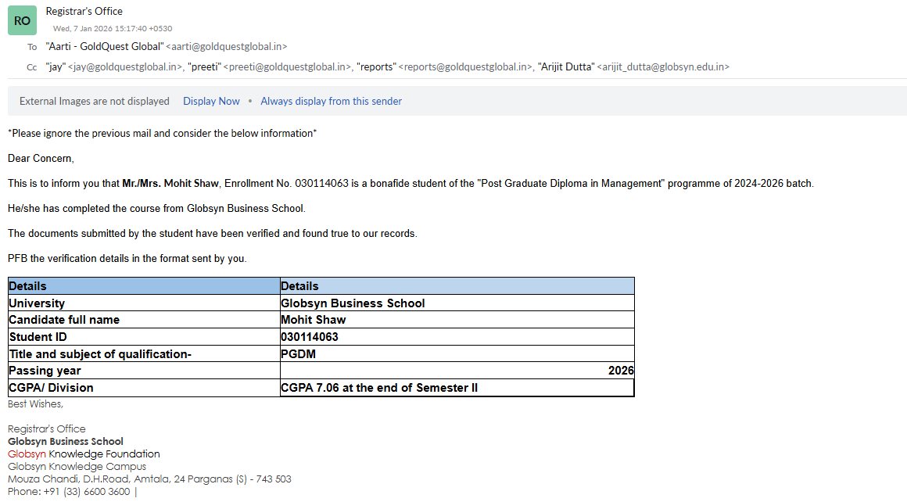Click Always display from this sender
This screenshot has width=907, height=502.
pyautogui.click(x=331, y=101)
